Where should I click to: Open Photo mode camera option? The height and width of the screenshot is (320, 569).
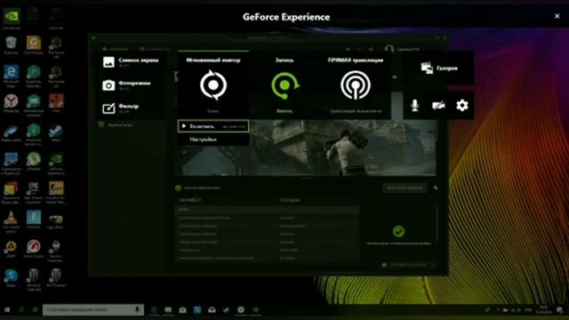click(127, 85)
